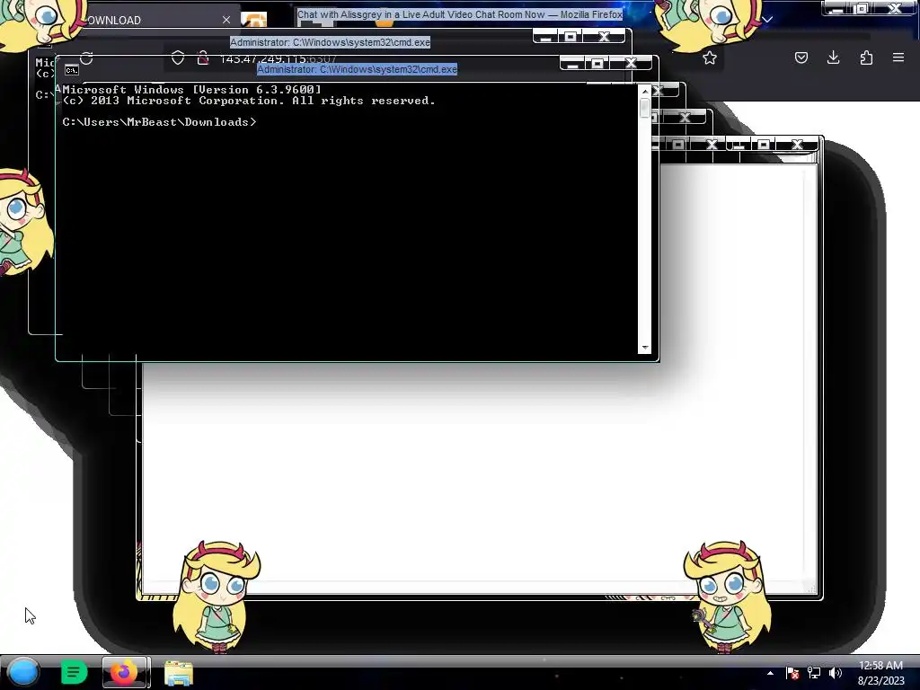Screen dimensions: 920x690
Task: Open the network tray icon
Action: tap(814, 673)
